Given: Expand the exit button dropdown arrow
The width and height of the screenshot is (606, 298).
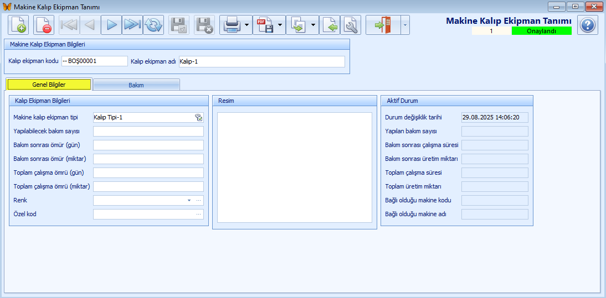Looking at the screenshot, I should click(x=405, y=25).
